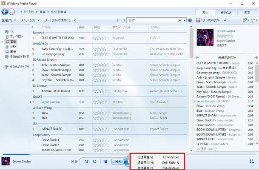Open the view options list icon

(119, 20)
